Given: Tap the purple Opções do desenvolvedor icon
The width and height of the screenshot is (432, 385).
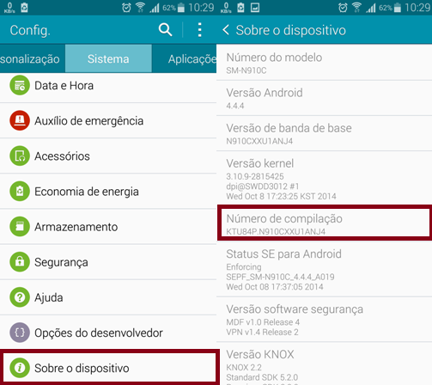Looking at the screenshot, I should [20, 333].
